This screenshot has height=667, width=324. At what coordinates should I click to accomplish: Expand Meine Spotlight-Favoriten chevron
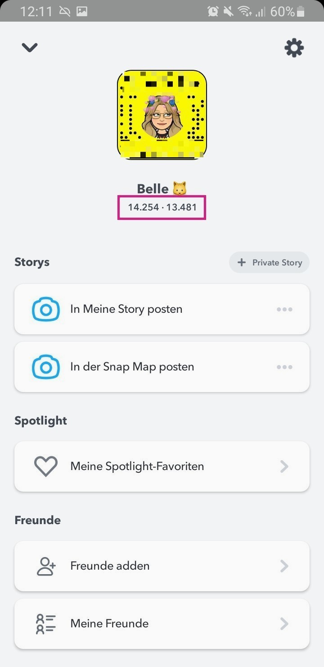[284, 466]
